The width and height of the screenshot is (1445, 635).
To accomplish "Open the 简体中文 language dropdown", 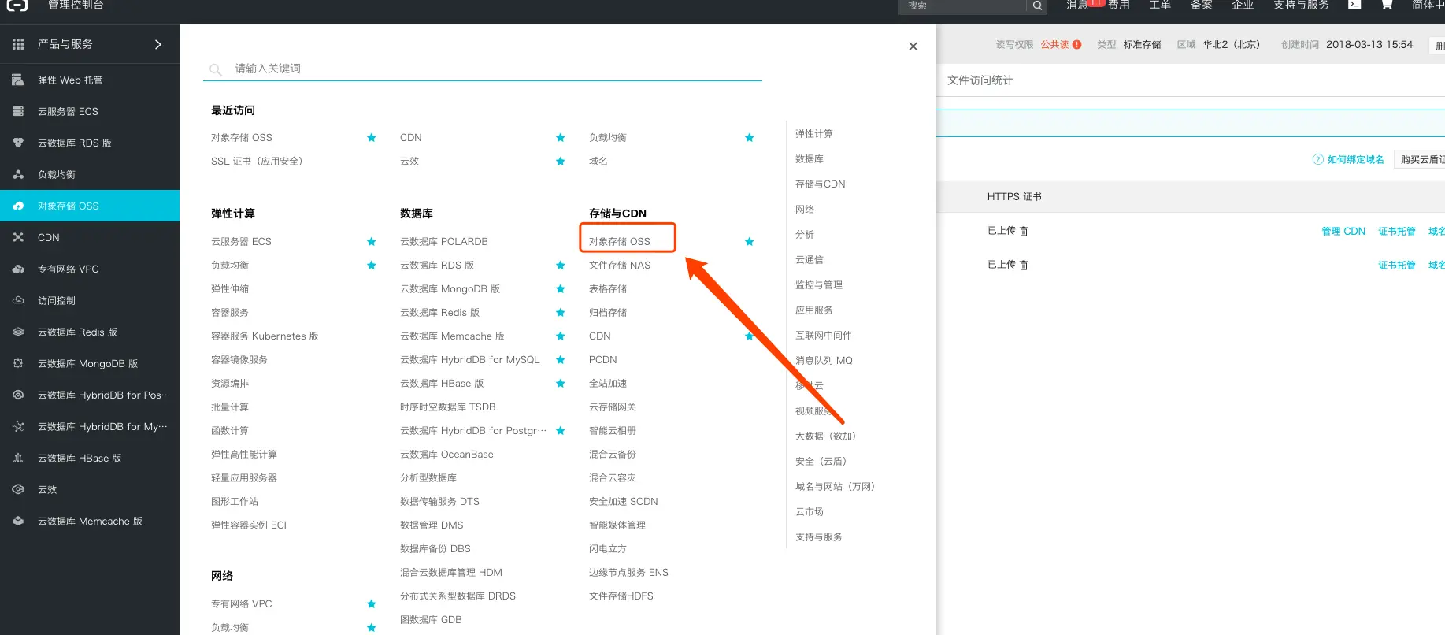I will (x=1428, y=6).
